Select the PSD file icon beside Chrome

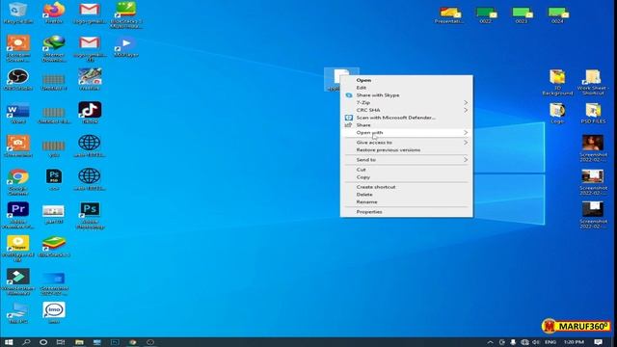[54, 179]
